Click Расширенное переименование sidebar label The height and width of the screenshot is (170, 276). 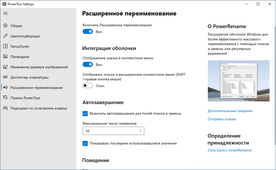tap(37, 88)
